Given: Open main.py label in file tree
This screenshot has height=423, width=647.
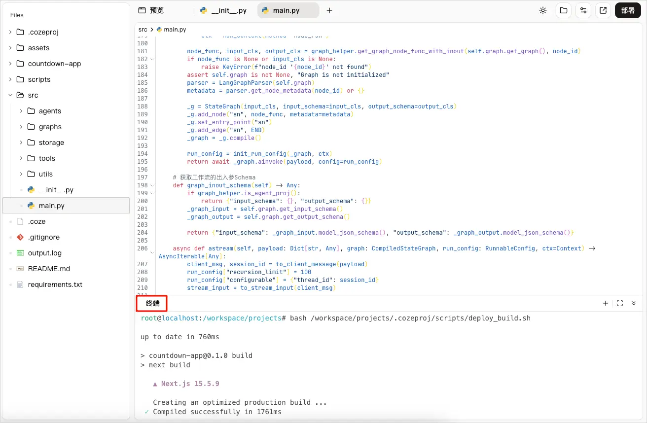Looking at the screenshot, I should point(52,206).
